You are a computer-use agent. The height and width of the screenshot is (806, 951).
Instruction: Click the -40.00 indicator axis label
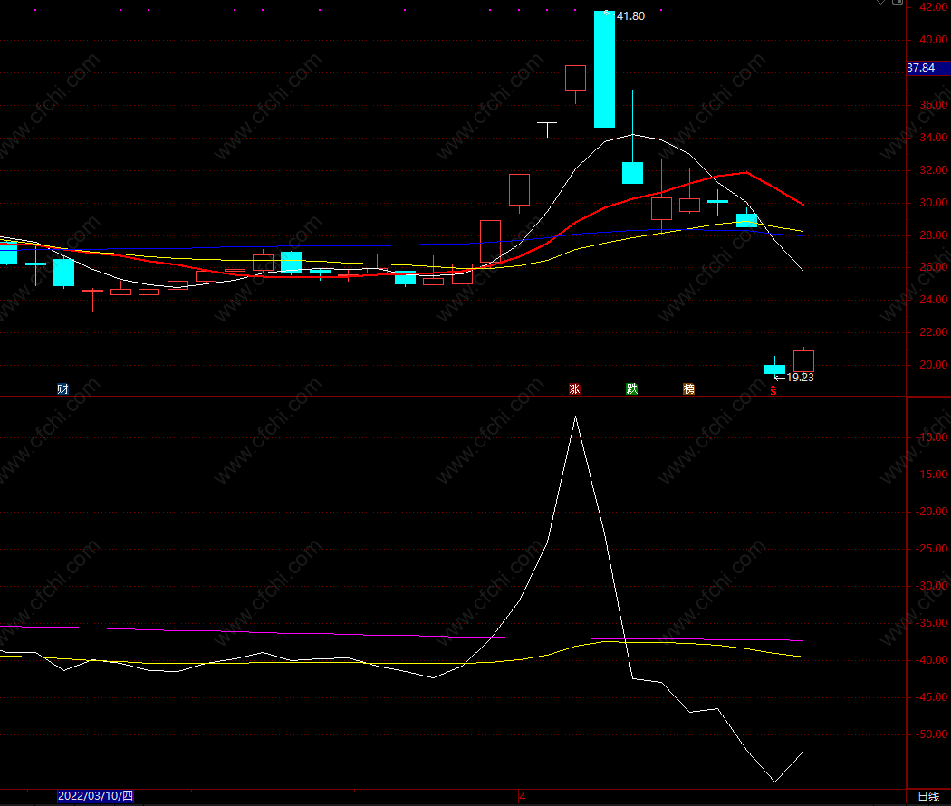click(932, 660)
